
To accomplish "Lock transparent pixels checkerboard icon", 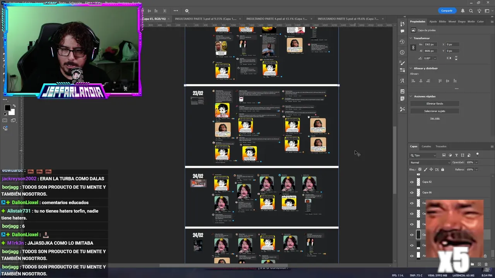I will (420, 170).
